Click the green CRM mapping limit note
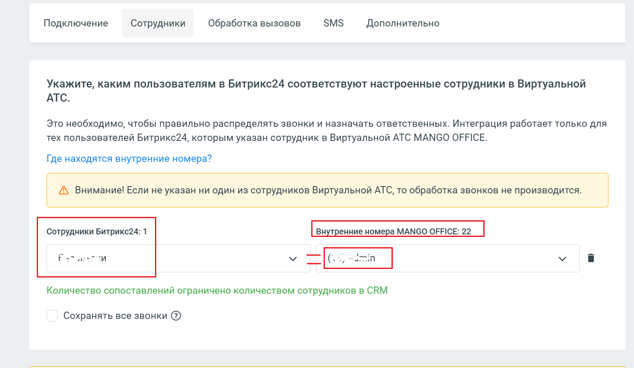This screenshot has width=634, height=368. (217, 290)
